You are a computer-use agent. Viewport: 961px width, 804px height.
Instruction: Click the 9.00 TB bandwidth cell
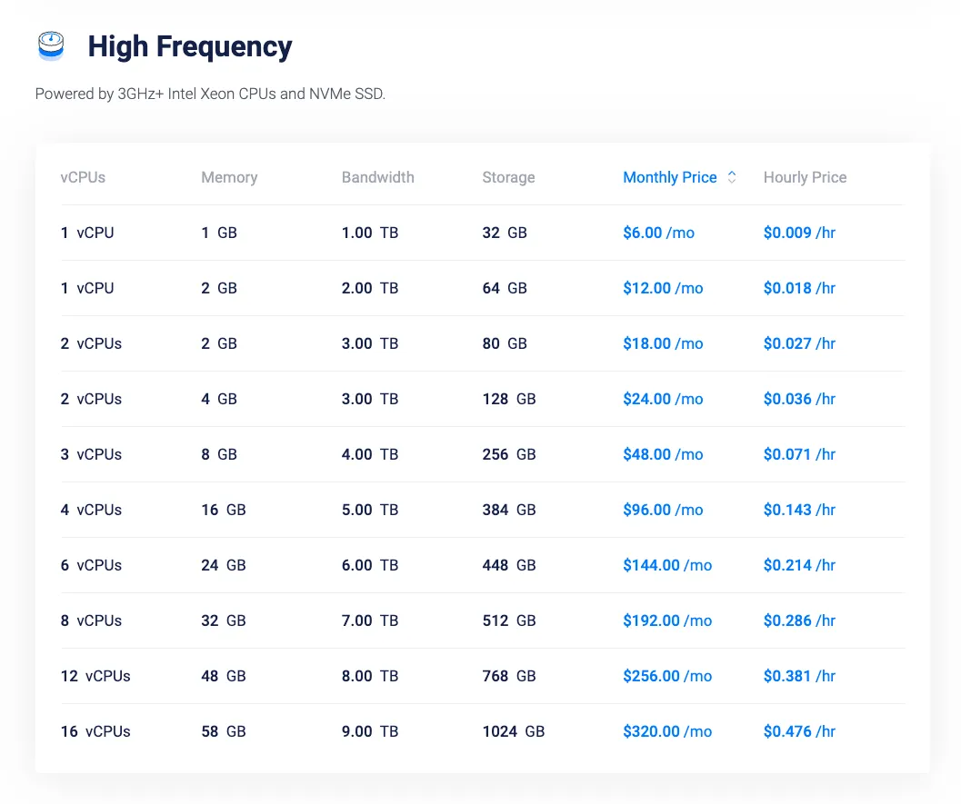pyautogui.click(x=370, y=731)
